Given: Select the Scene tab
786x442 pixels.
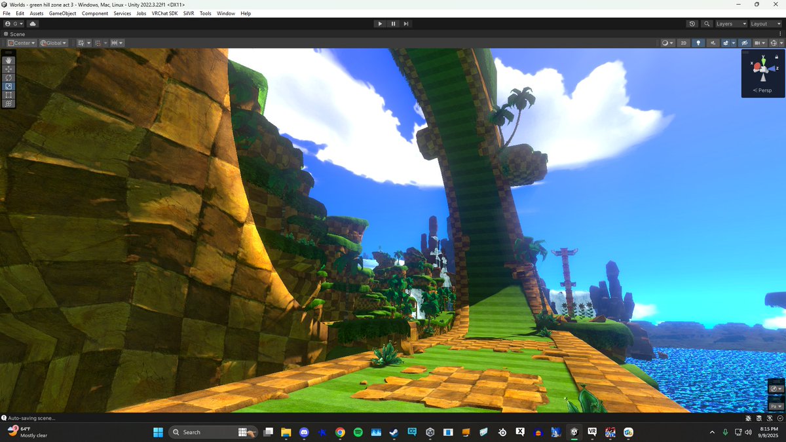Looking at the screenshot, I should (x=14, y=34).
